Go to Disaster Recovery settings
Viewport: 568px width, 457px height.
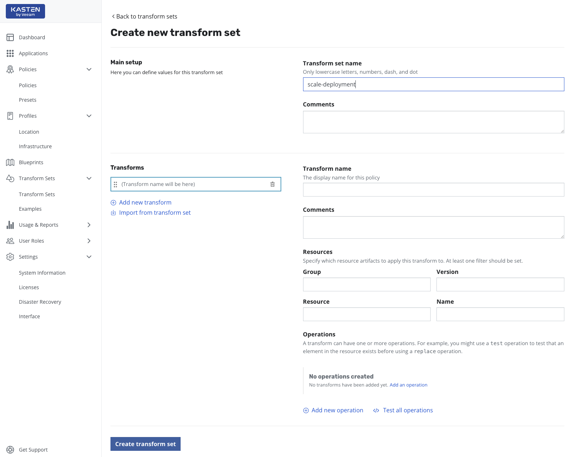tap(40, 302)
